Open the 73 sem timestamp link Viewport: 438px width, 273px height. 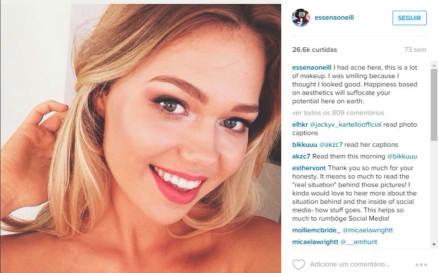[415, 50]
